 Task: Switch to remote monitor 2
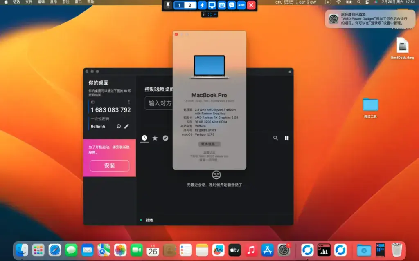pyautogui.click(x=190, y=5)
